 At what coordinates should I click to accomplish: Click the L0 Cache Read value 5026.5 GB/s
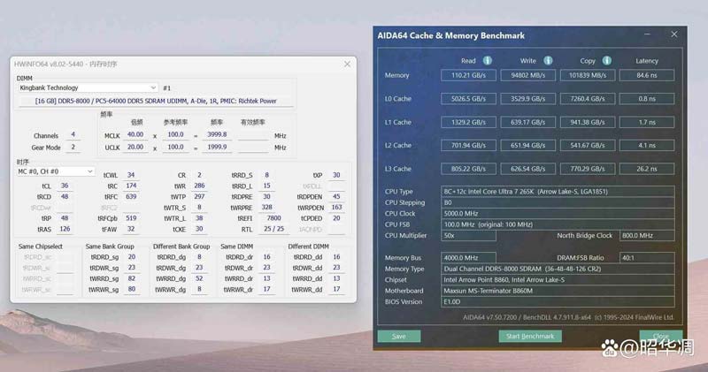[x=468, y=99]
